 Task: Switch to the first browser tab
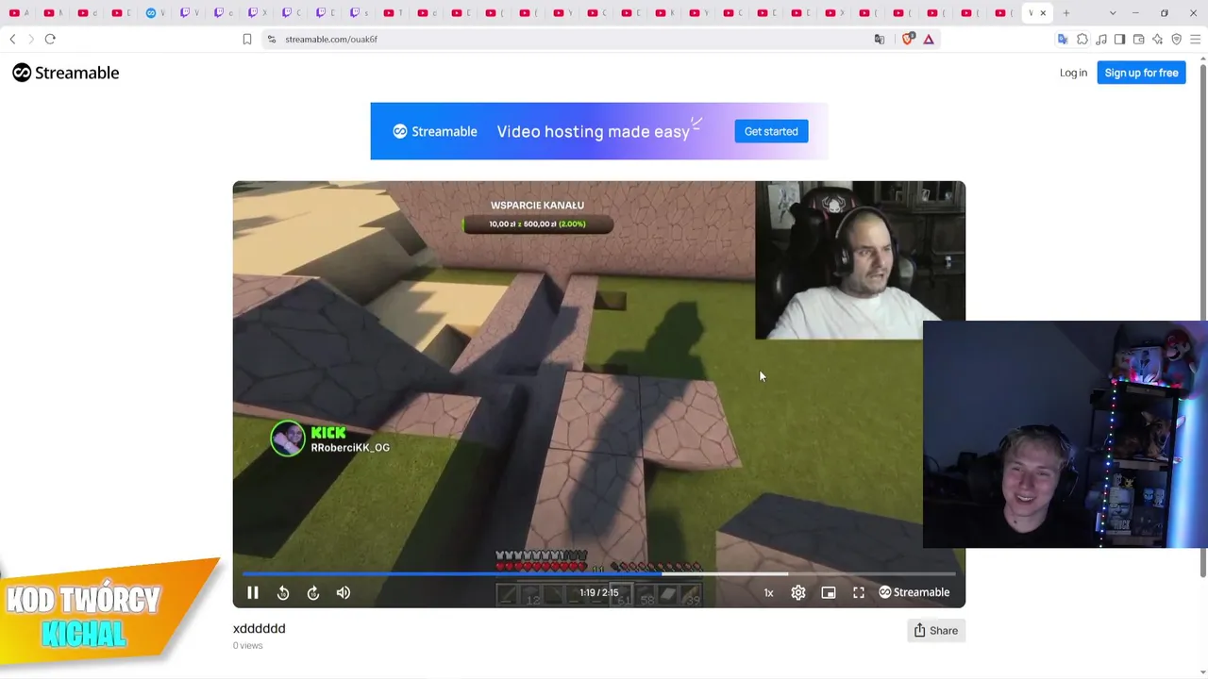(x=19, y=13)
